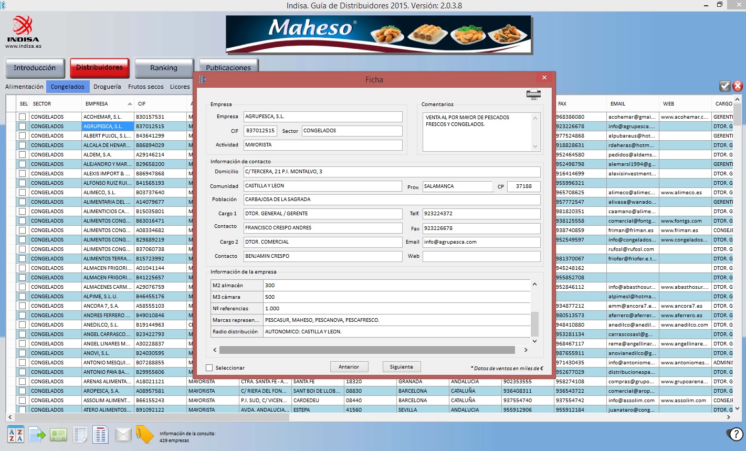Click the Indisa logo
The image size is (746, 451).
tap(23, 29)
